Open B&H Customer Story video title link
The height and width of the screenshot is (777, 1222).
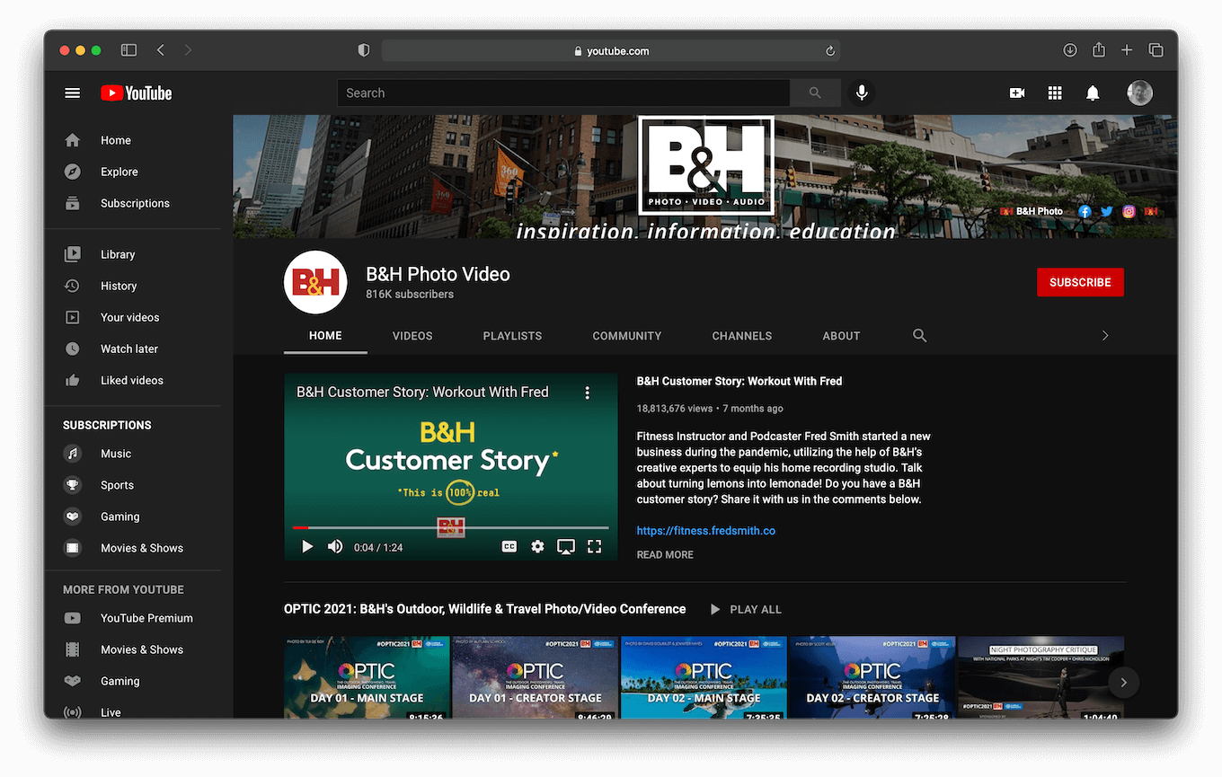(x=739, y=381)
